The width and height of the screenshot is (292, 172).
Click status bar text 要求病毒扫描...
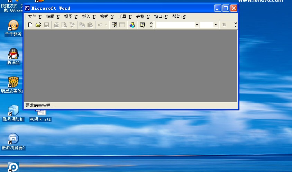coord(40,106)
